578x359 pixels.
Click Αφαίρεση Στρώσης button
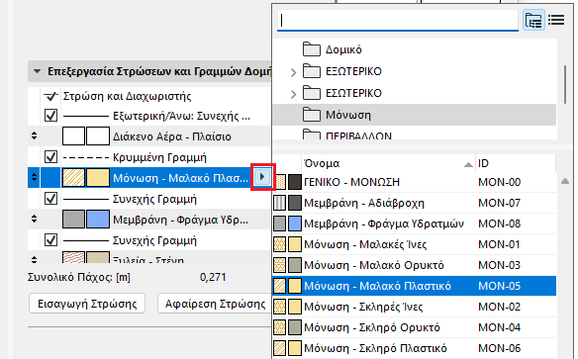pos(215,304)
